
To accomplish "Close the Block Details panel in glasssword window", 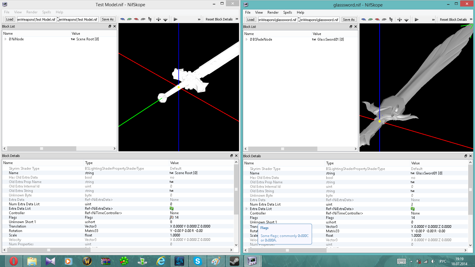I will tap(471, 156).
